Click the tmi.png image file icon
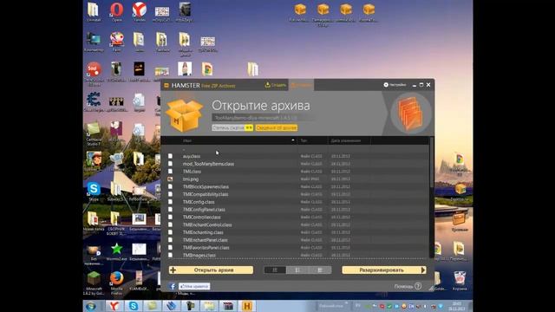 (x=170, y=179)
